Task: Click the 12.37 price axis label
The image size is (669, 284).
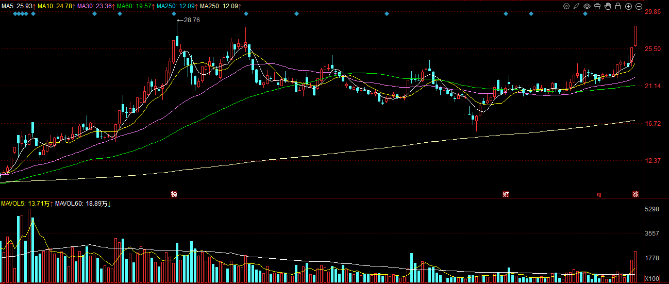Action: pos(653,161)
